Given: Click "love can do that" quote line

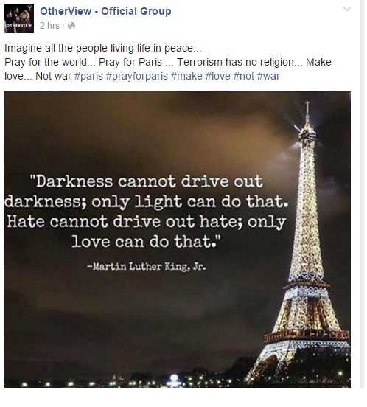Looking at the screenshot, I should pos(147,241).
